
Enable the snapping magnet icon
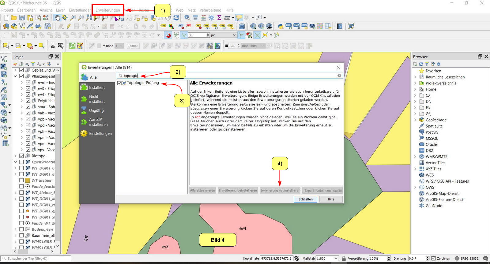[x=168, y=35]
